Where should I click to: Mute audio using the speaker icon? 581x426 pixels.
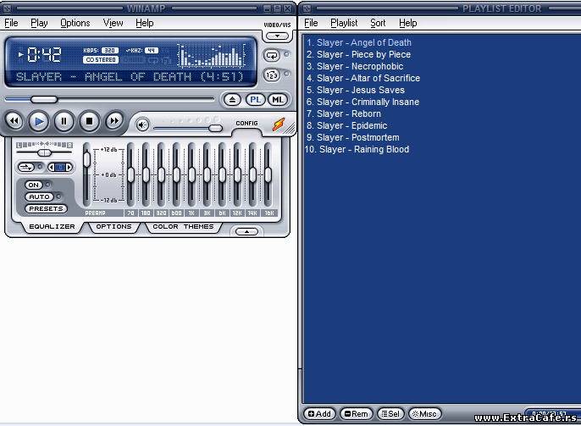pos(143,125)
